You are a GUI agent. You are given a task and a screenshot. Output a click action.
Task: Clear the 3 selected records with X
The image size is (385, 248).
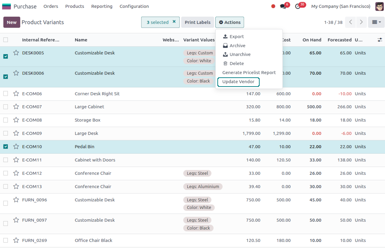[x=174, y=22]
